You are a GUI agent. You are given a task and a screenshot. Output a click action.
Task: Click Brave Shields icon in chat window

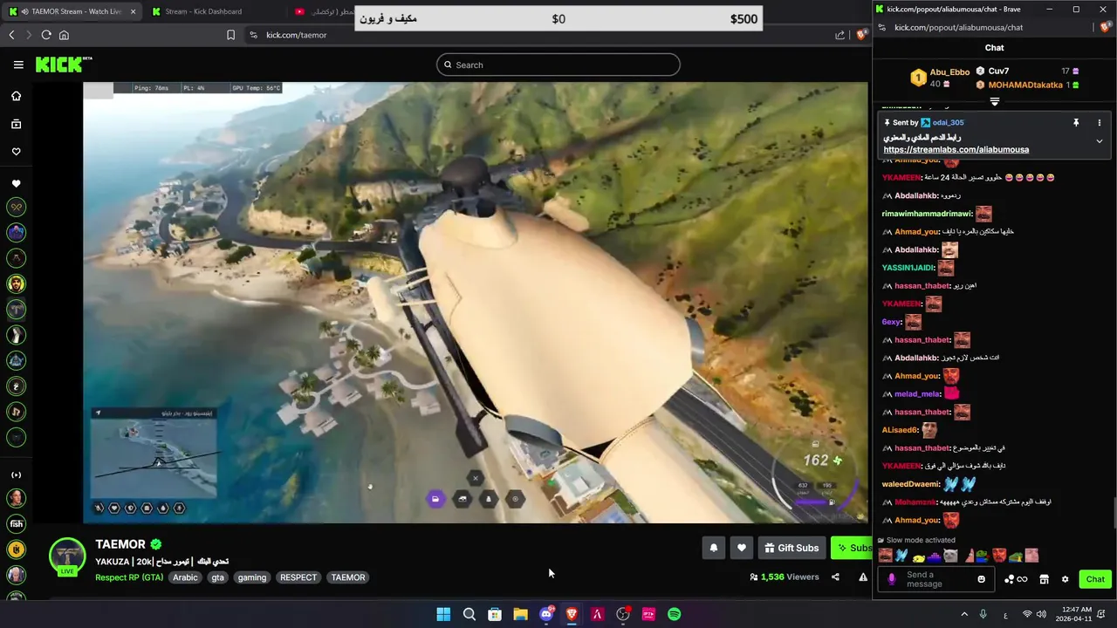point(1104,27)
